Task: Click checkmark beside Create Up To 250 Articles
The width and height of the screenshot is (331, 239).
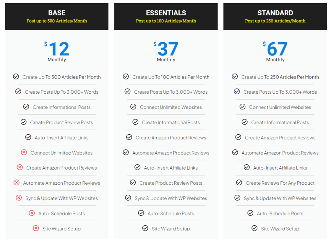Action: pos(235,76)
